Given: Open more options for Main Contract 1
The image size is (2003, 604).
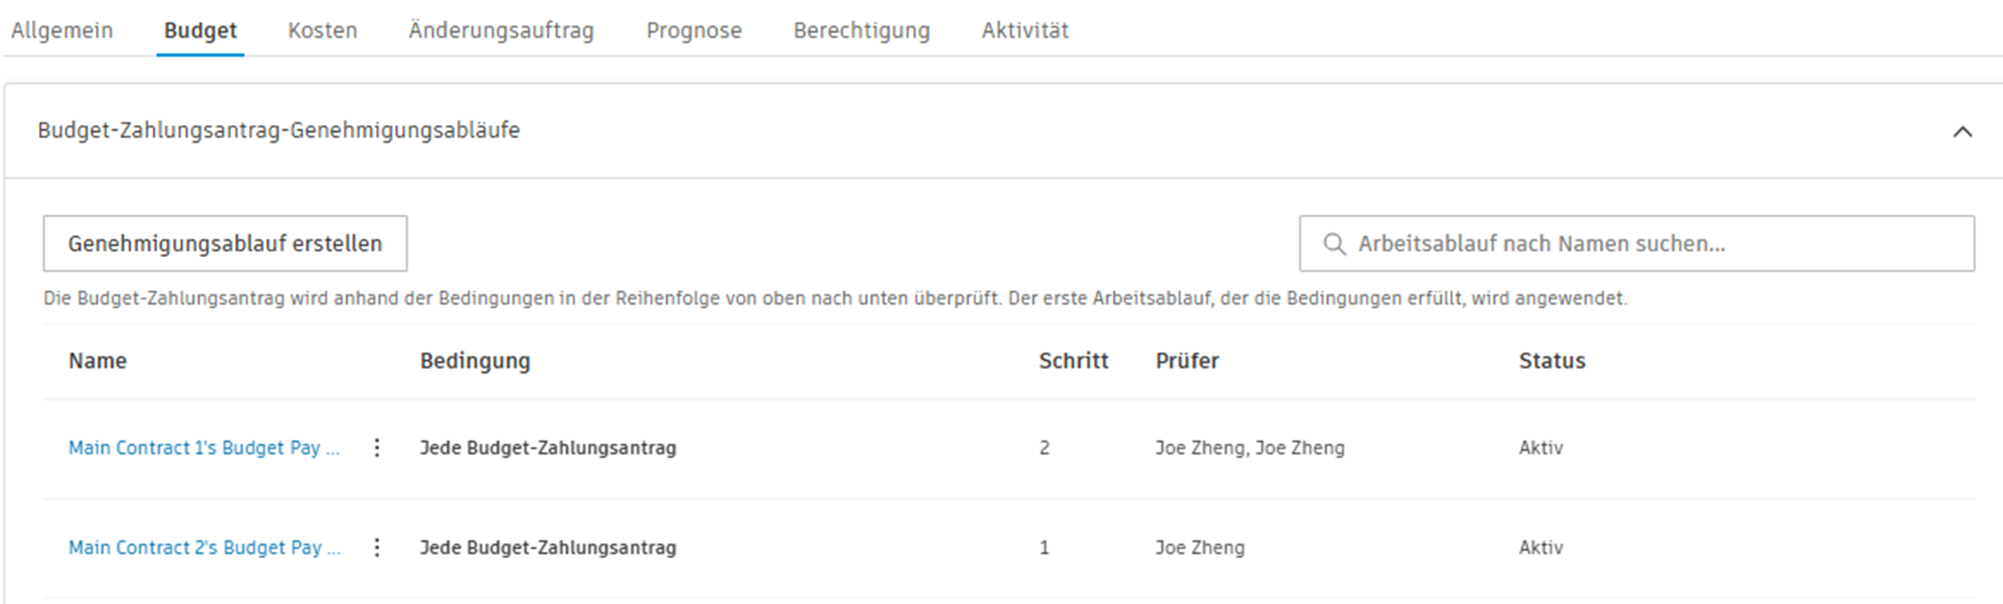Looking at the screenshot, I should tap(377, 447).
